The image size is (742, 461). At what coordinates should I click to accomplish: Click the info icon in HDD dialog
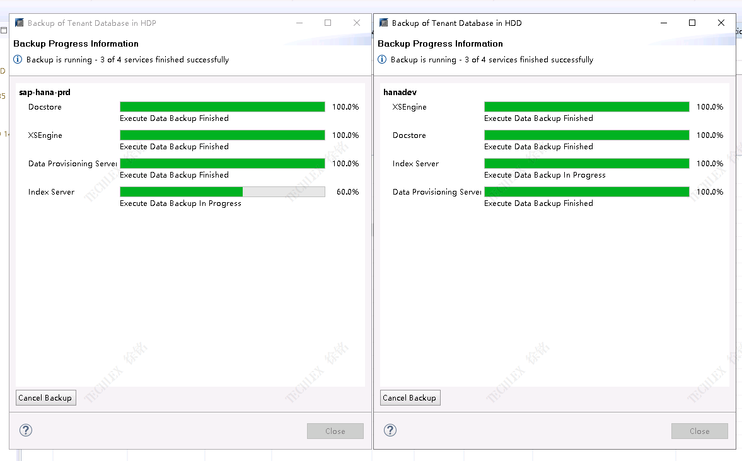pos(382,60)
